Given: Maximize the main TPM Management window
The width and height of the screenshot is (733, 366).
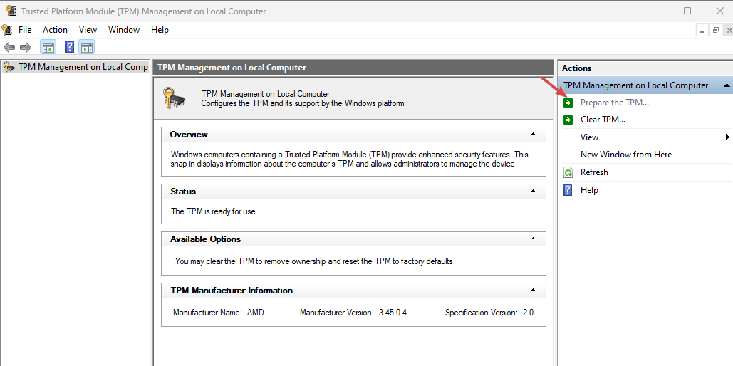Looking at the screenshot, I should [x=687, y=11].
